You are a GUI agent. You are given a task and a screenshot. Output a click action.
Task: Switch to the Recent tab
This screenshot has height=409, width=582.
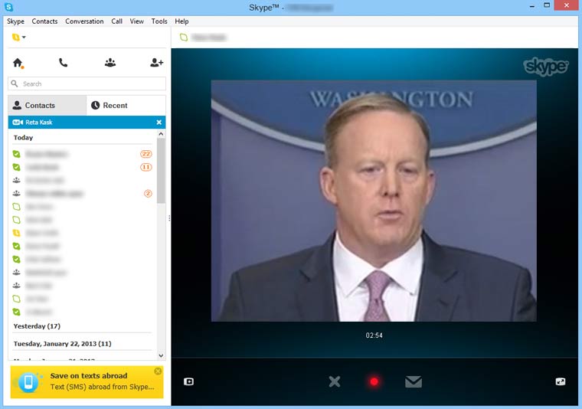point(126,106)
